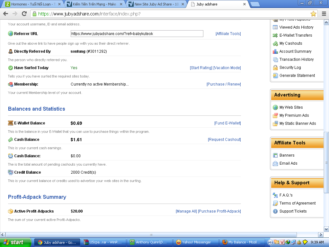Click the Credit Balance icon

click(11, 172)
